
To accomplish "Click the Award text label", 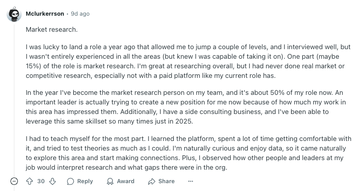I will [x=125, y=181].
